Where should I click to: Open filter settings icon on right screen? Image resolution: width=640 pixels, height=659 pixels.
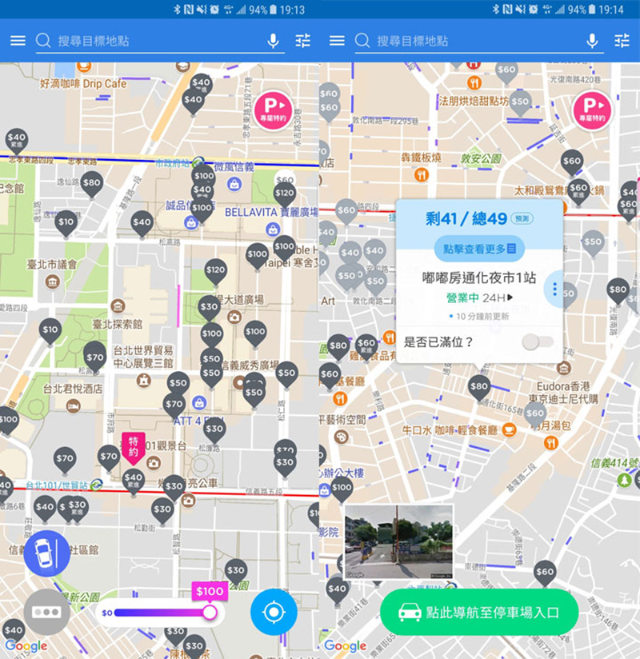(622, 41)
